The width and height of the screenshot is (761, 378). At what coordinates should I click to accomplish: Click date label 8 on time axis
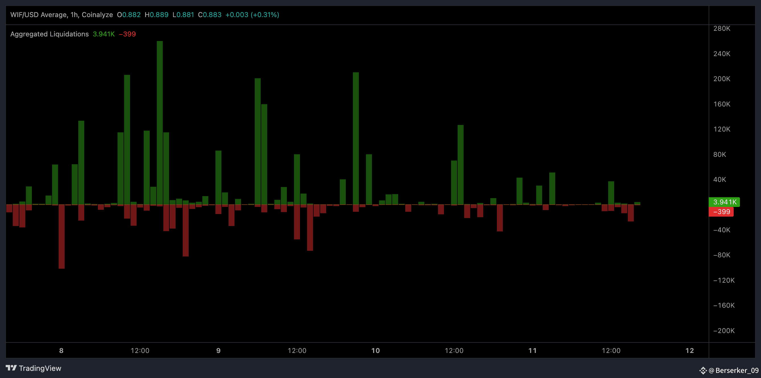pos(61,350)
